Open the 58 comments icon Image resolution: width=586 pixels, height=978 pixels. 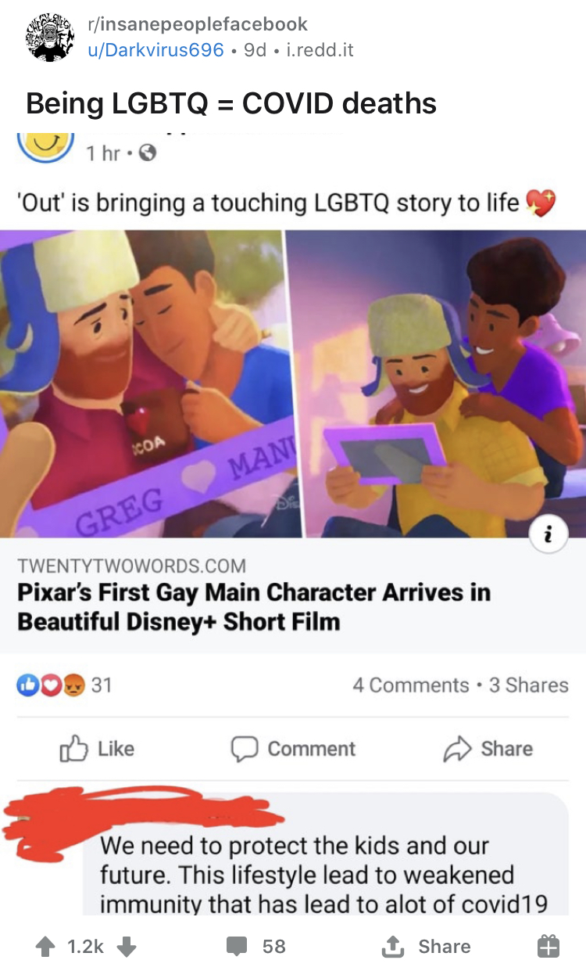tap(237, 947)
